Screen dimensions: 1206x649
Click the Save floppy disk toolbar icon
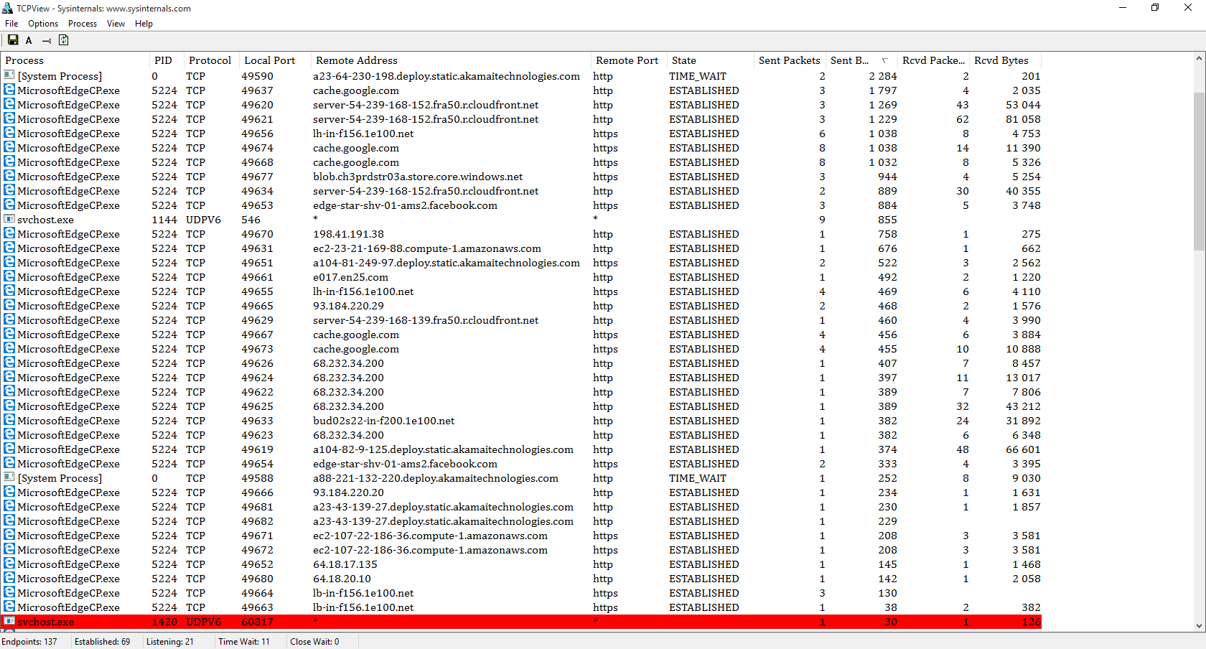(x=13, y=40)
